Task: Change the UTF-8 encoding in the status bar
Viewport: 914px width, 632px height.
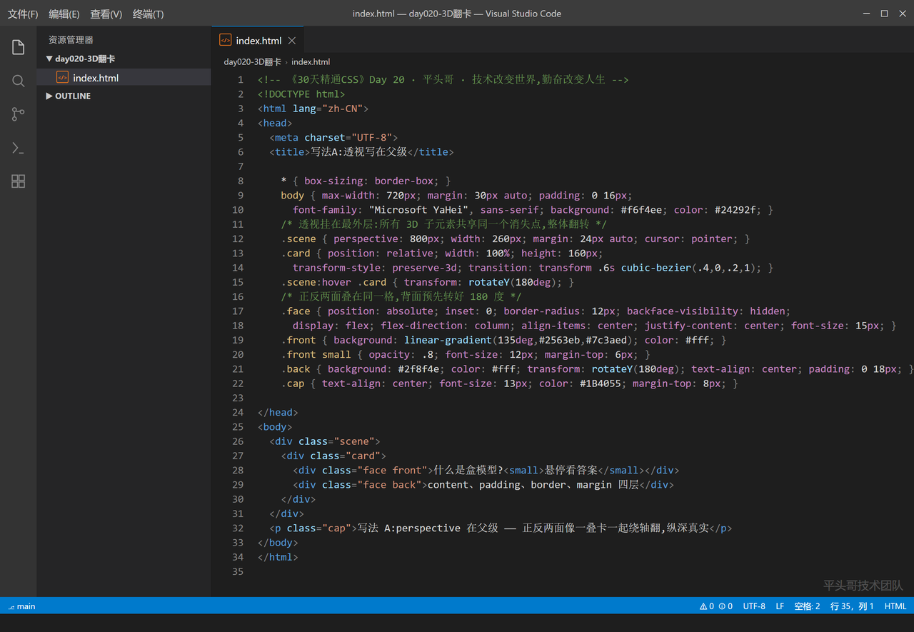Action: tap(754, 606)
